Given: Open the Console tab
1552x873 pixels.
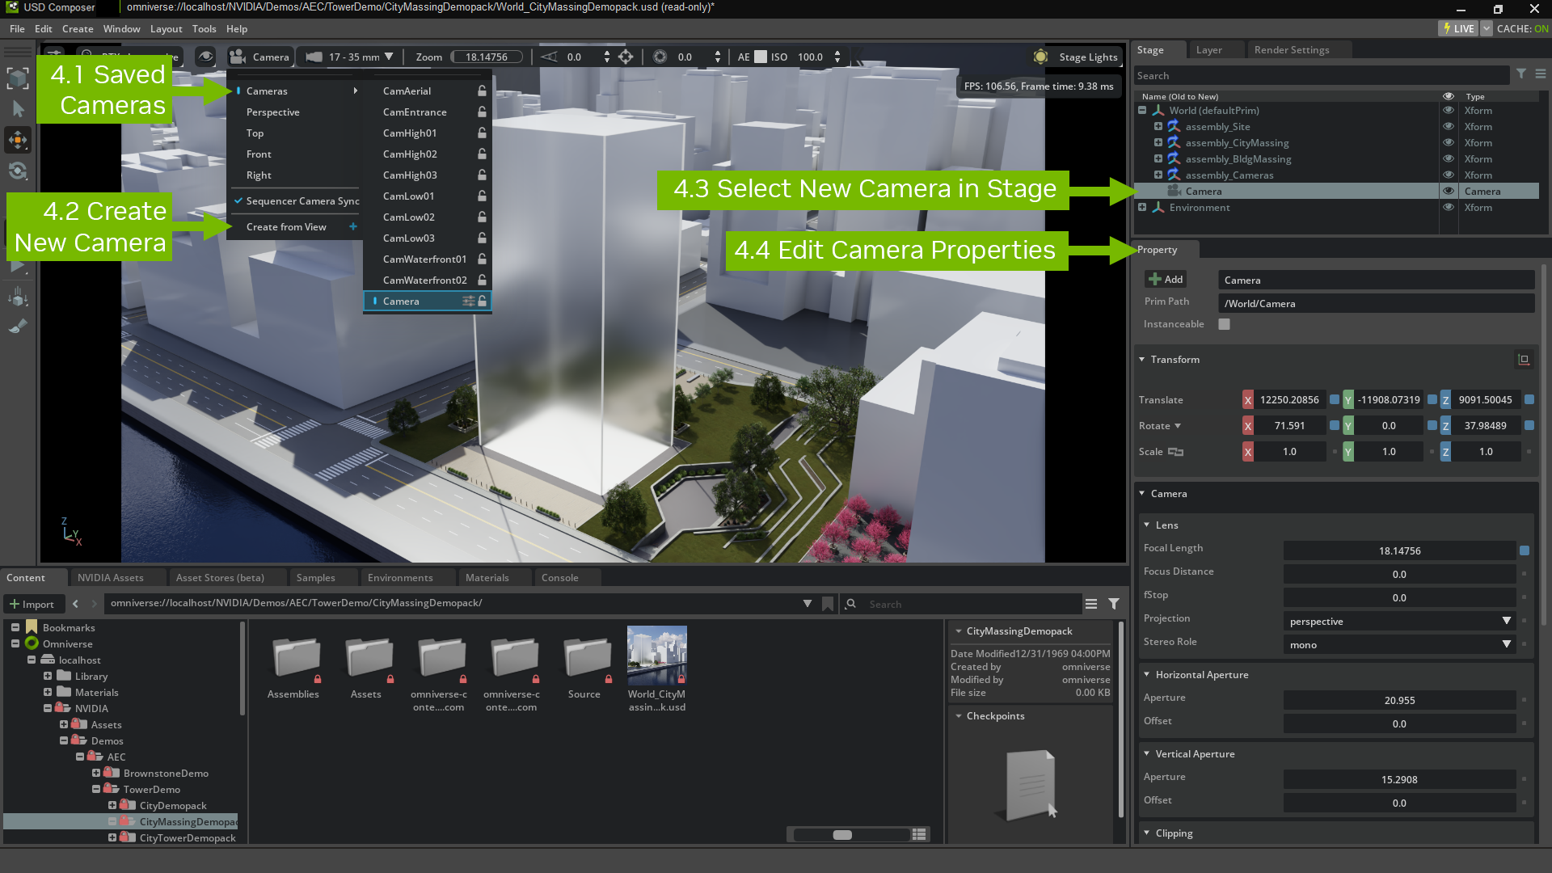Looking at the screenshot, I should click(560, 577).
